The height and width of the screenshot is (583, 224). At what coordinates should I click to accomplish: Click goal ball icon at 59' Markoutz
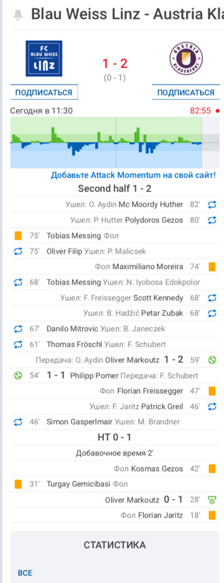click(212, 360)
